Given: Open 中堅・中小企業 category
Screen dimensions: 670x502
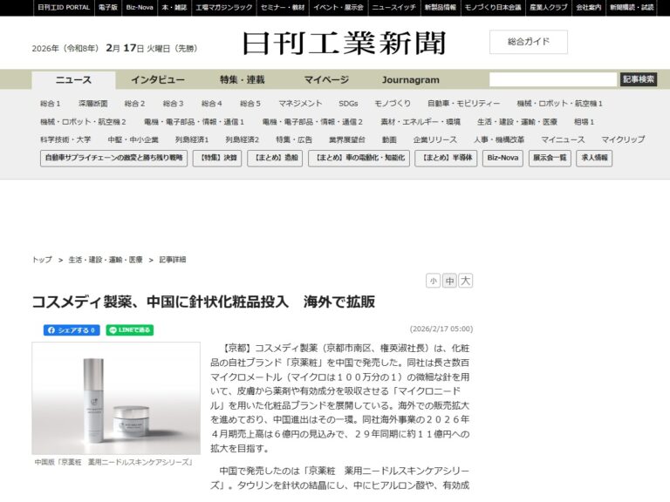Looking at the screenshot, I should (133, 139).
